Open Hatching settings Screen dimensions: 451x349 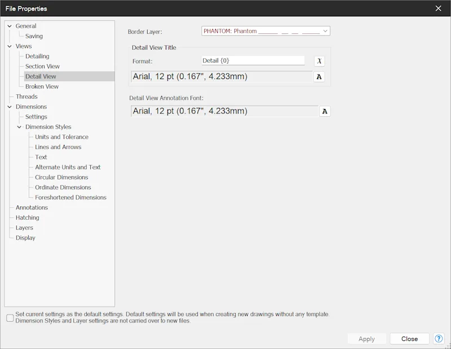27,217
